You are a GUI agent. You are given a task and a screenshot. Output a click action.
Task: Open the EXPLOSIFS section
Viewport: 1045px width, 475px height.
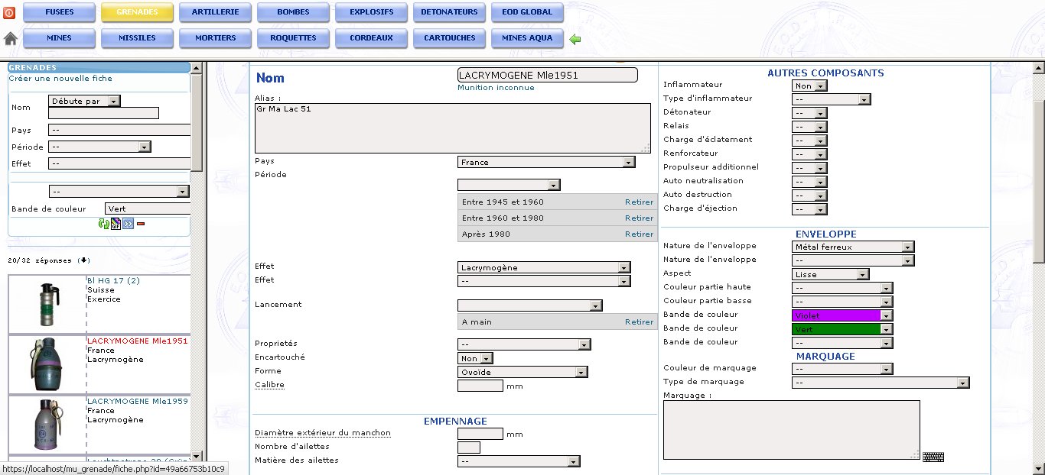[x=371, y=13]
